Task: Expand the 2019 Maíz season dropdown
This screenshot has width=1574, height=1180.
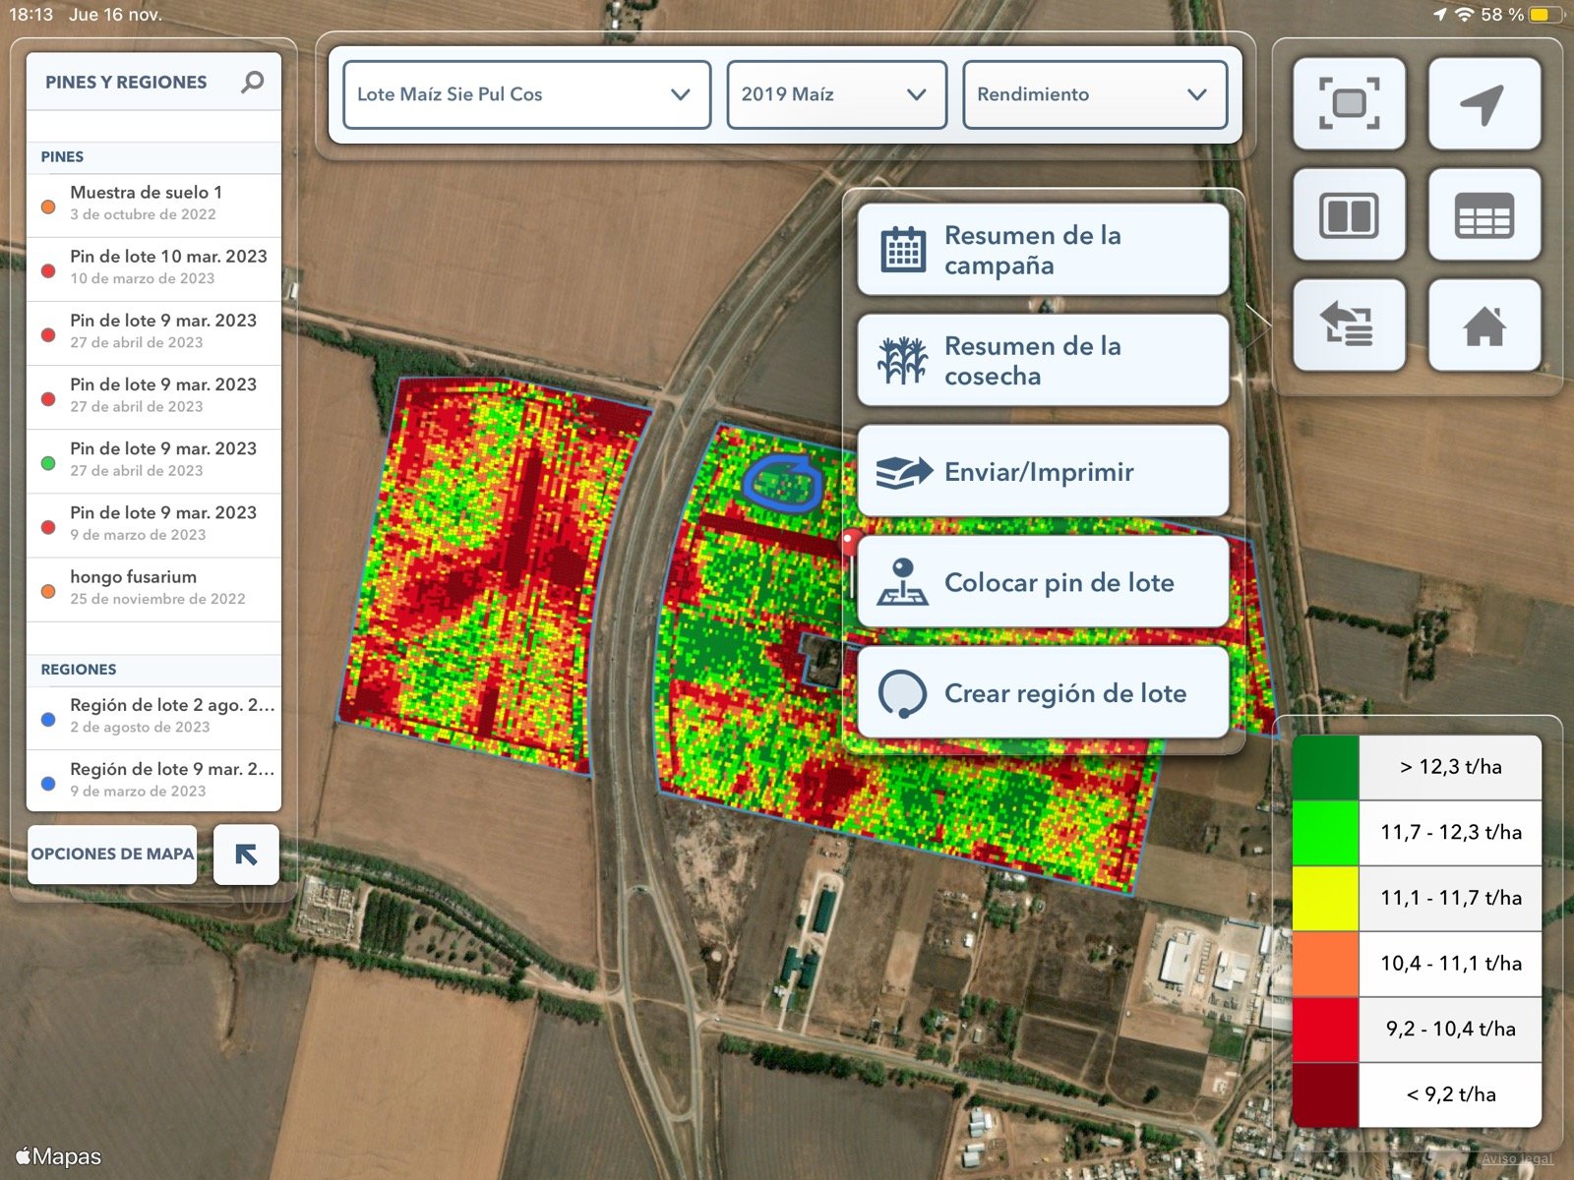Action: 835,94
